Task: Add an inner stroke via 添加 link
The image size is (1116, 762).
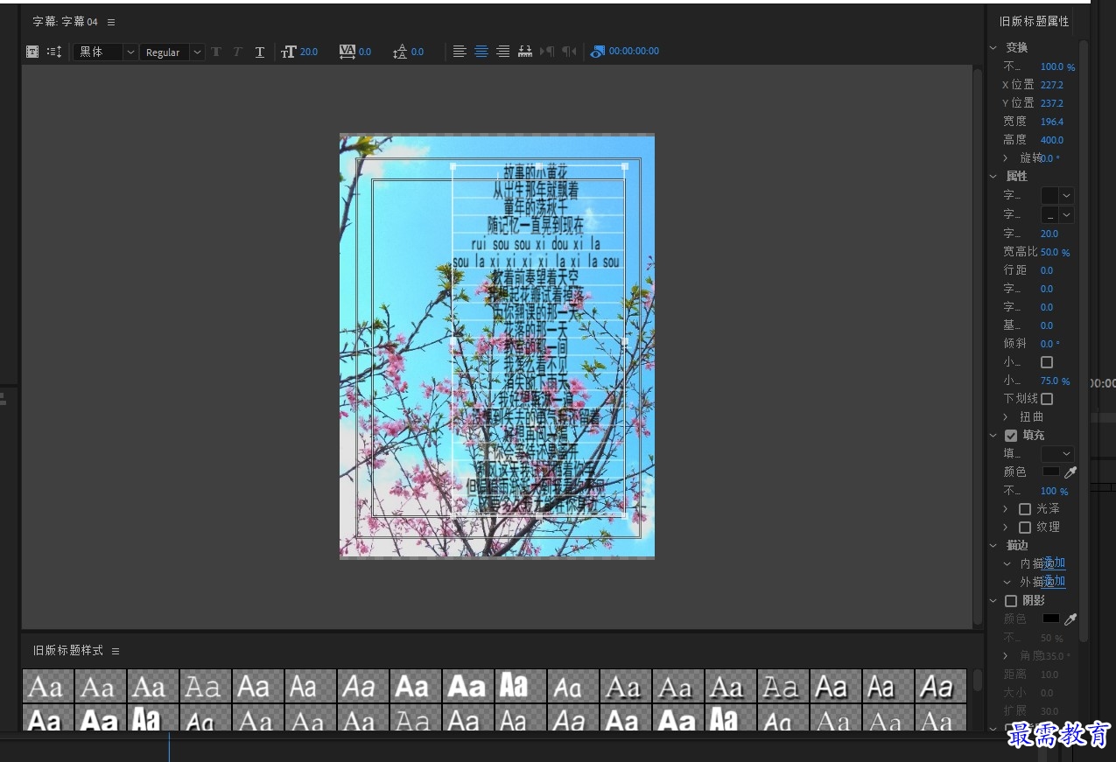Action: [x=1055, y=563]
